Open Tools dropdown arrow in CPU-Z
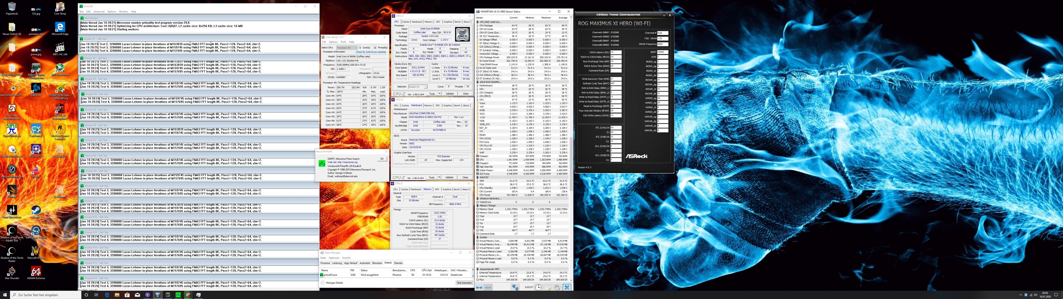 (x=439, y=94)
